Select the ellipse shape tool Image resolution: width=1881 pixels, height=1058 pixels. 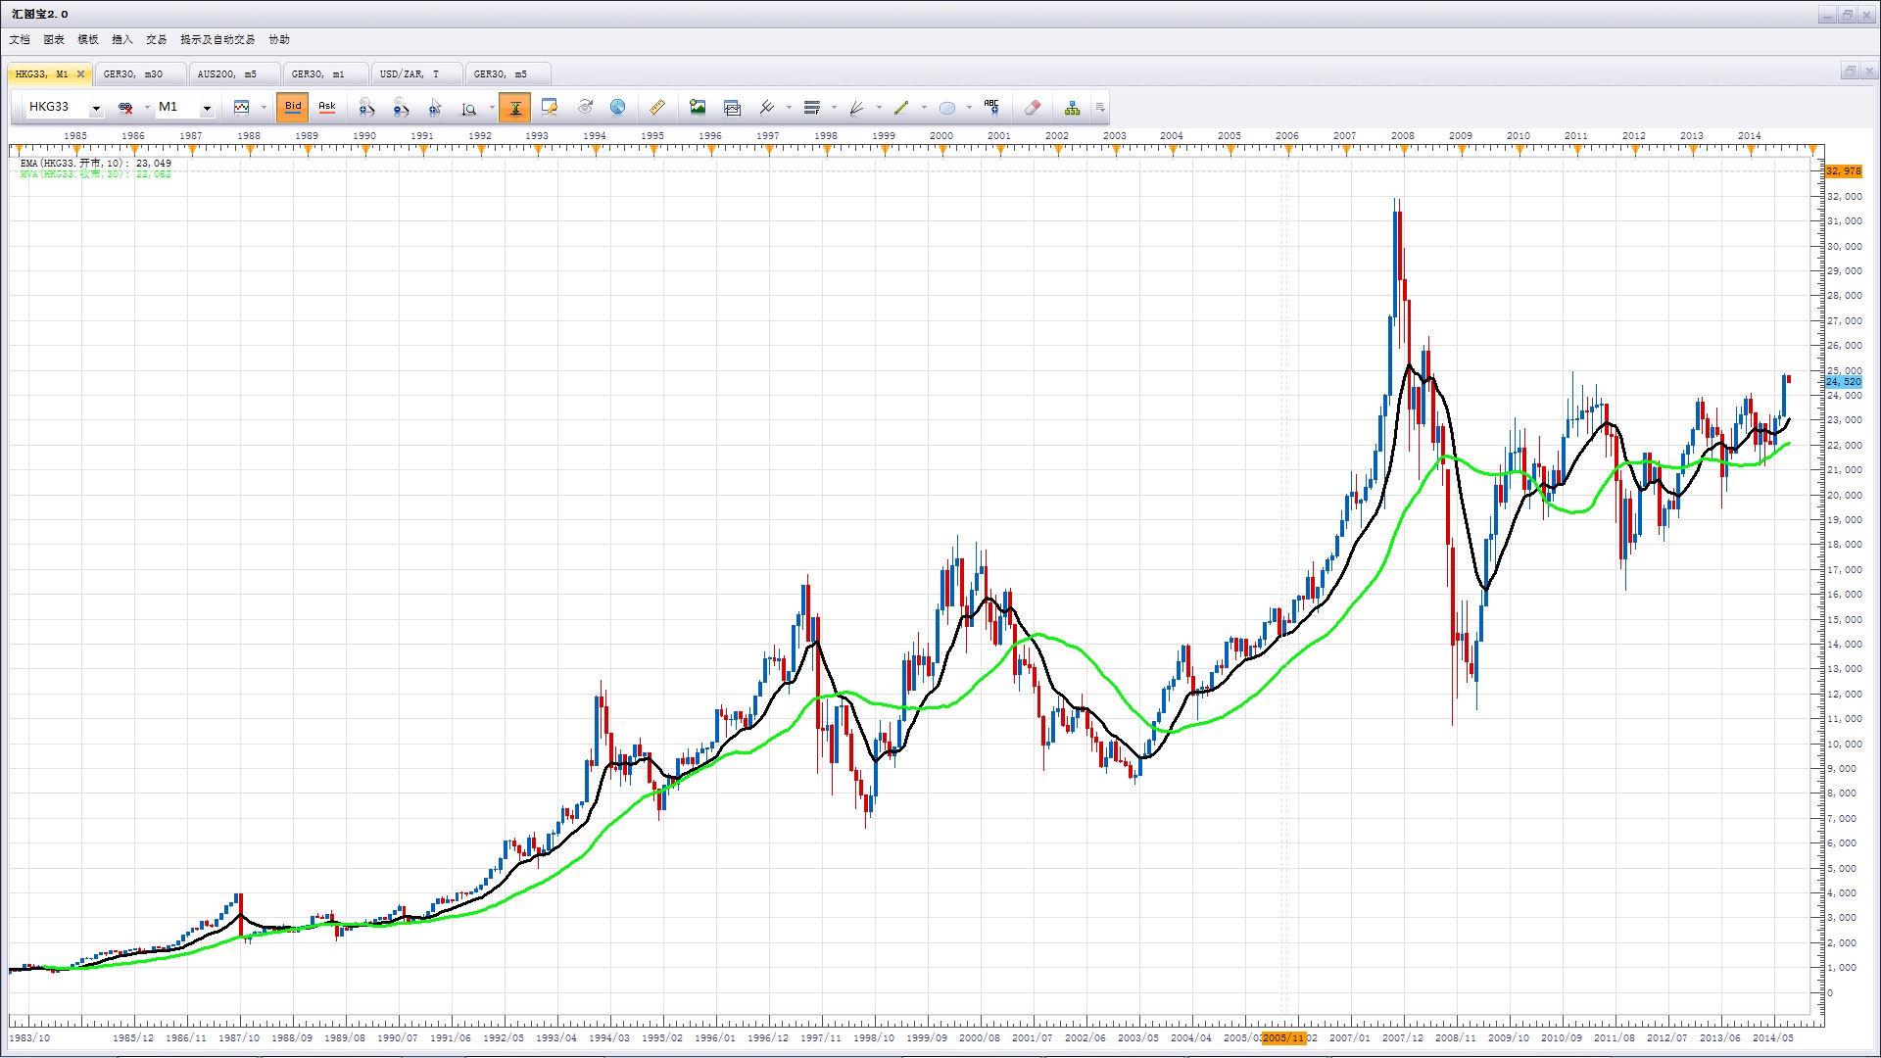tap(947, 108)
